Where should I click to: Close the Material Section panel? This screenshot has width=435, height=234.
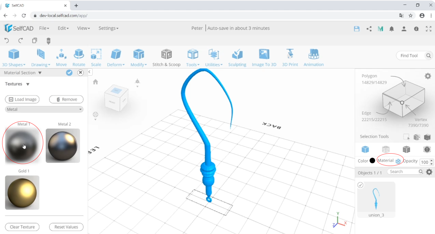81,73
